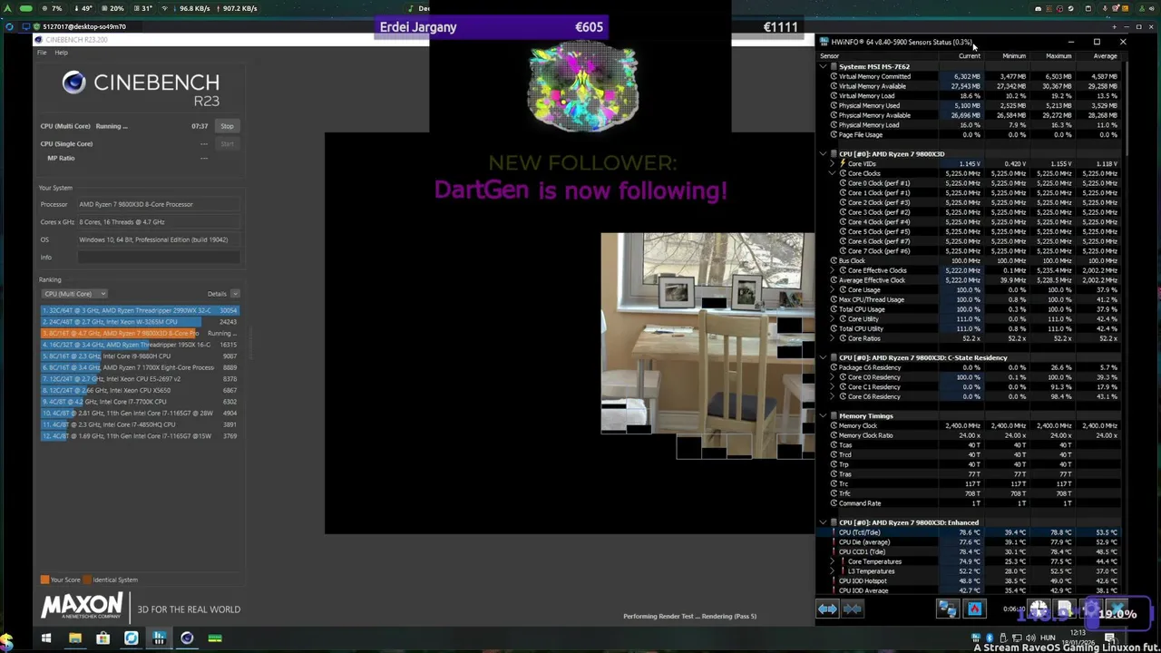
Task: Expand the Core Temperatures row
Action: click(834, 561)
